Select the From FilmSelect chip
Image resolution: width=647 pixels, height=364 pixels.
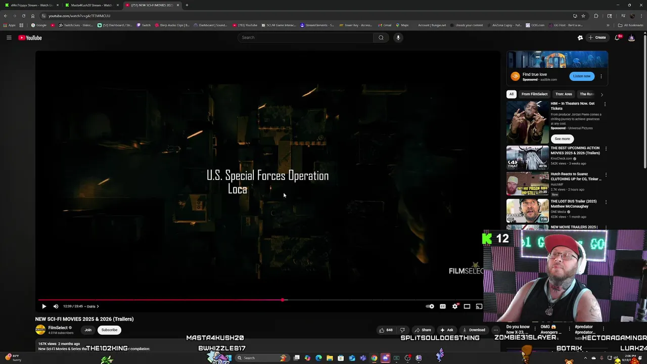click(x=534, y=94)
